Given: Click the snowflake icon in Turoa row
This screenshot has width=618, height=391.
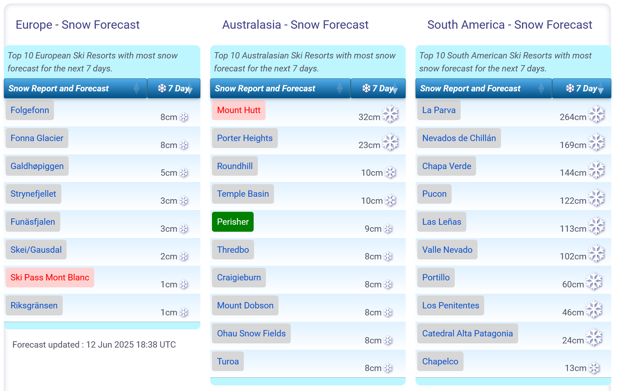Looking at the screenshot, I should [x=388, y=368].
